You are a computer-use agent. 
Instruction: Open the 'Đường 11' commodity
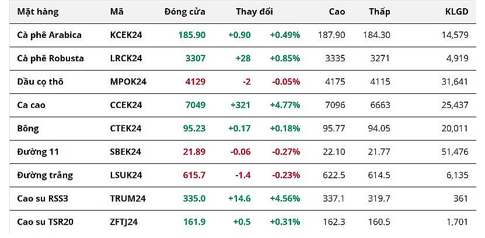pyautogui.click(x=38, y=152)
